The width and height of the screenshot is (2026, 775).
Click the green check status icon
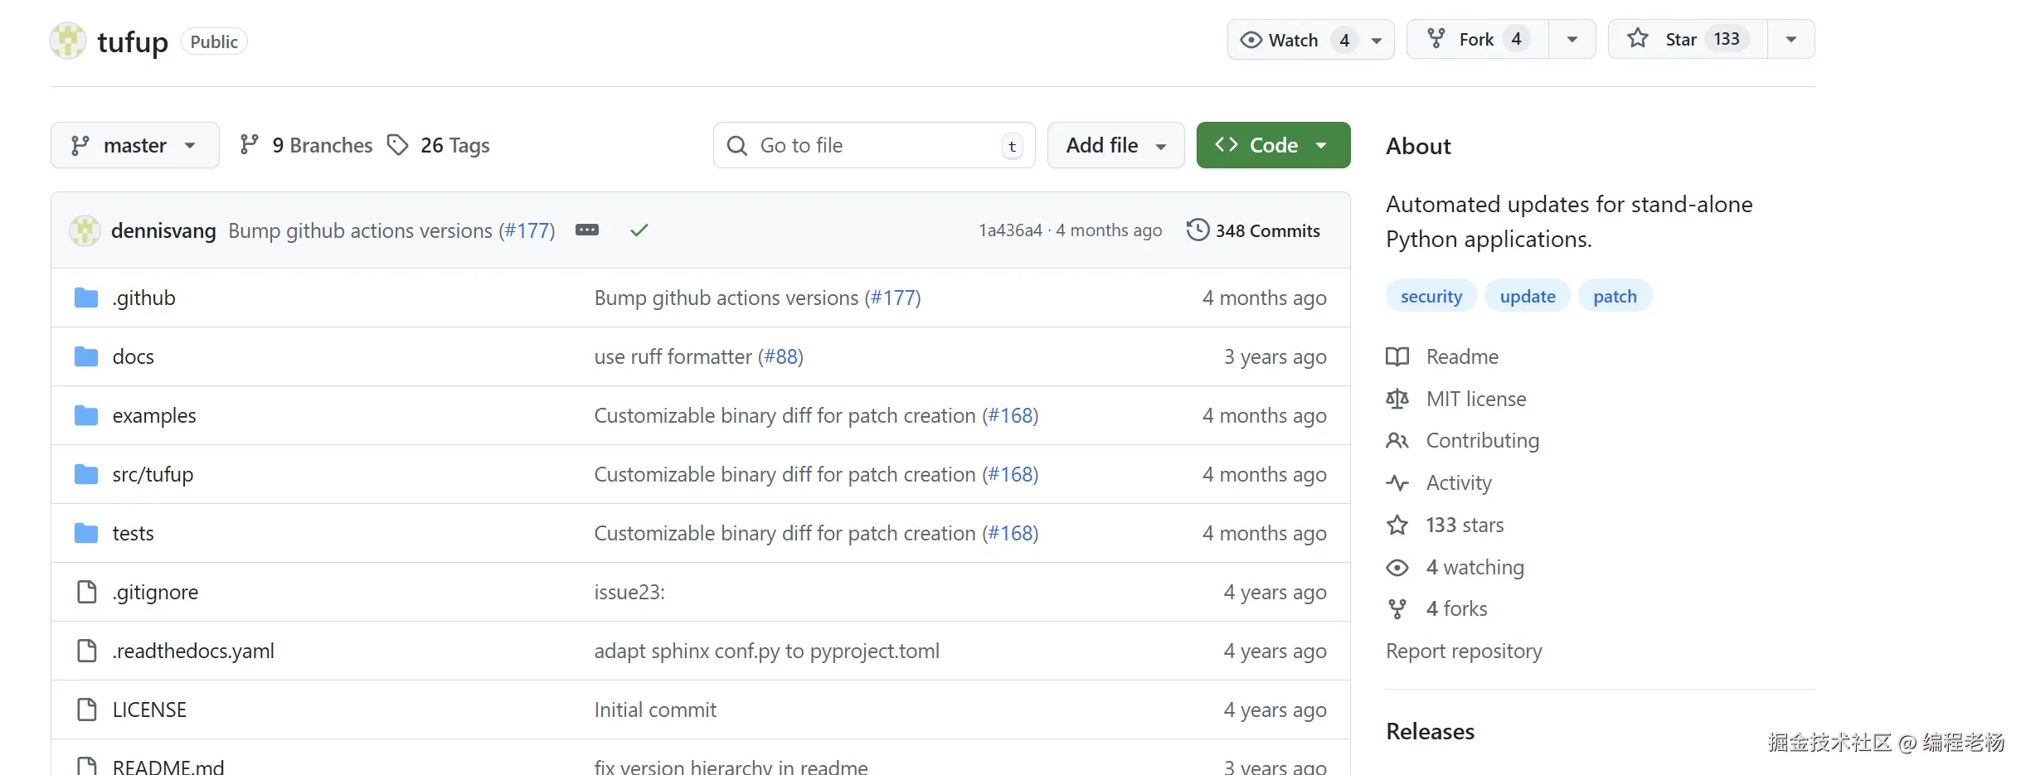(639, 230)
